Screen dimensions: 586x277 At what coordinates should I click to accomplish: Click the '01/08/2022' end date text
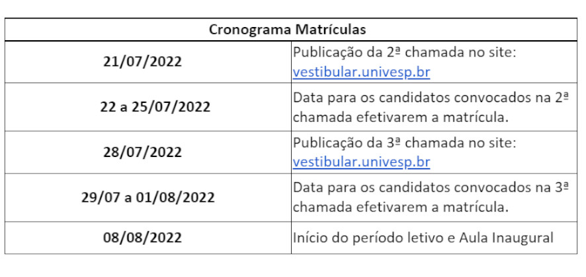tap(175, 197)
